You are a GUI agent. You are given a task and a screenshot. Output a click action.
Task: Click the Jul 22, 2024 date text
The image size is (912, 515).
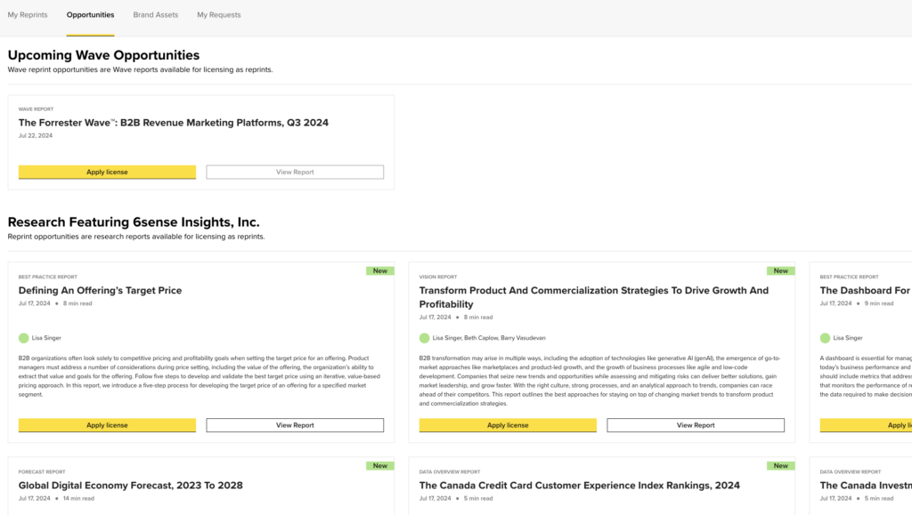[x=36, y=135]
